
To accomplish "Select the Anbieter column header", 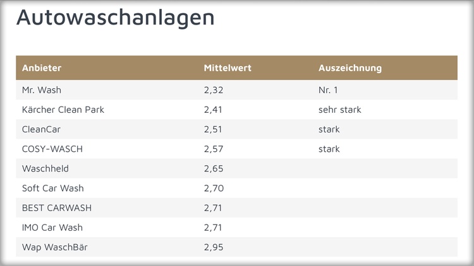I will [x=42, y=68].
